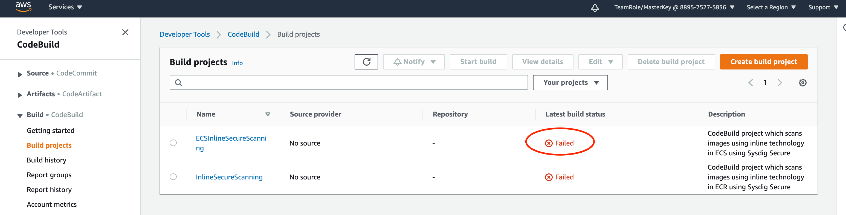
Task: Open the Info link beside Build projects
Action: pyautogui.click(x=237, y=63)
